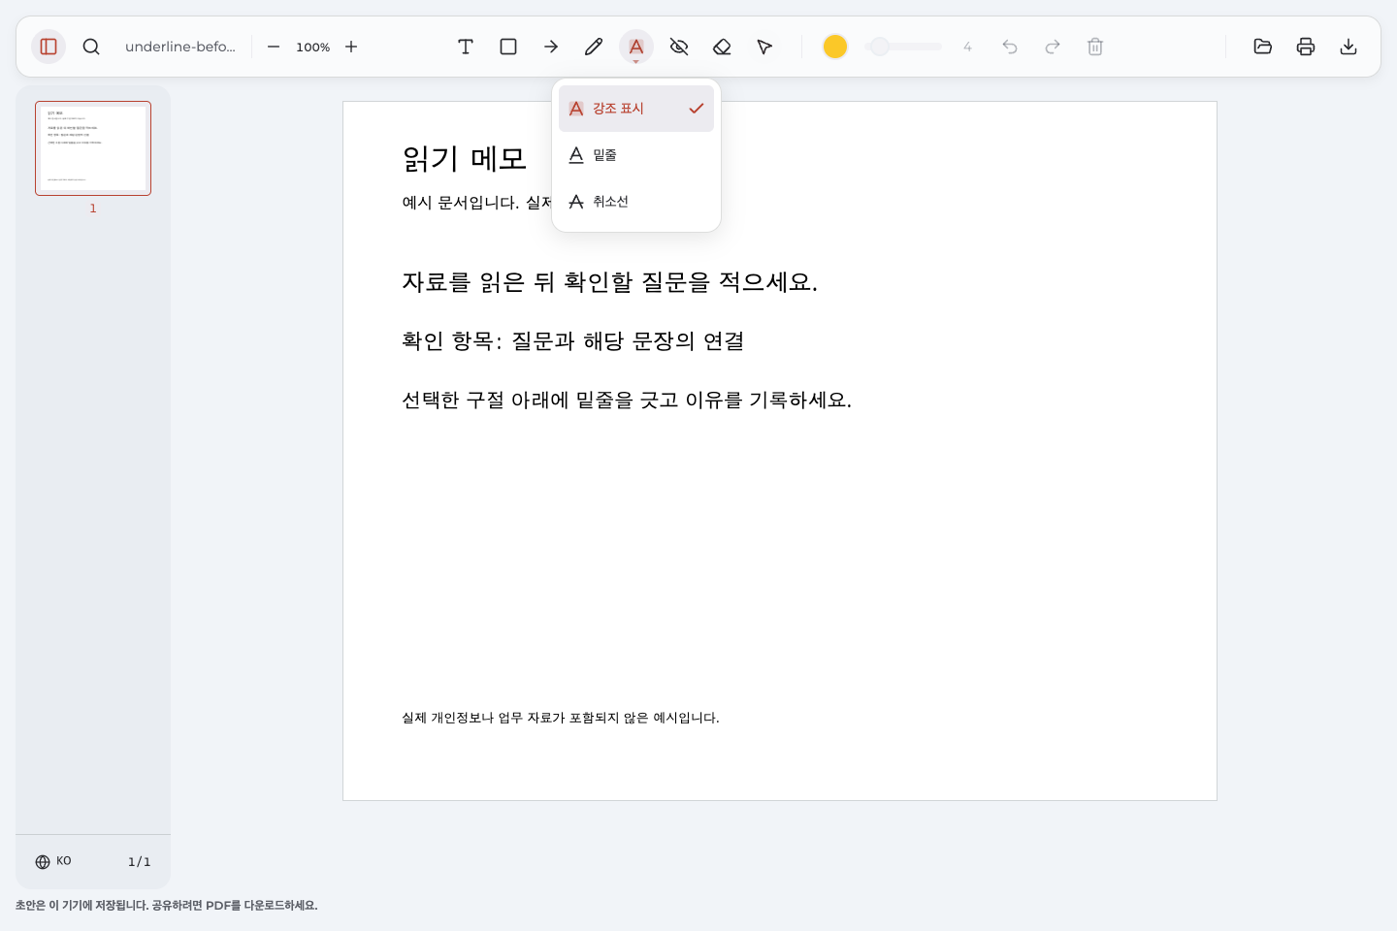Viewport: 1397px width, 931px height.
Task: Print the document
Action: click(1306, 47)
